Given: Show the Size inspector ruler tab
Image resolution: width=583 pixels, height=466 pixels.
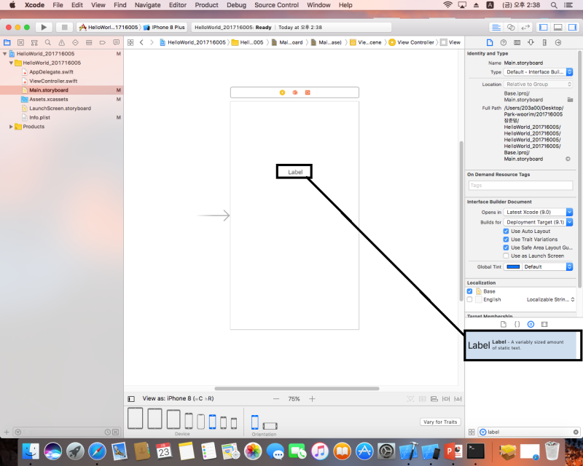Looking at the screenshot, I should tap(544, 42).
